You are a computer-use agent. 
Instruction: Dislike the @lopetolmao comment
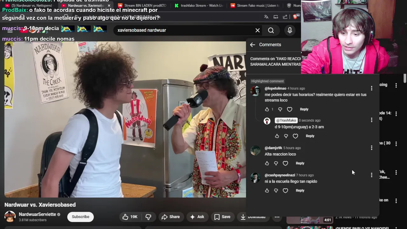280,109
